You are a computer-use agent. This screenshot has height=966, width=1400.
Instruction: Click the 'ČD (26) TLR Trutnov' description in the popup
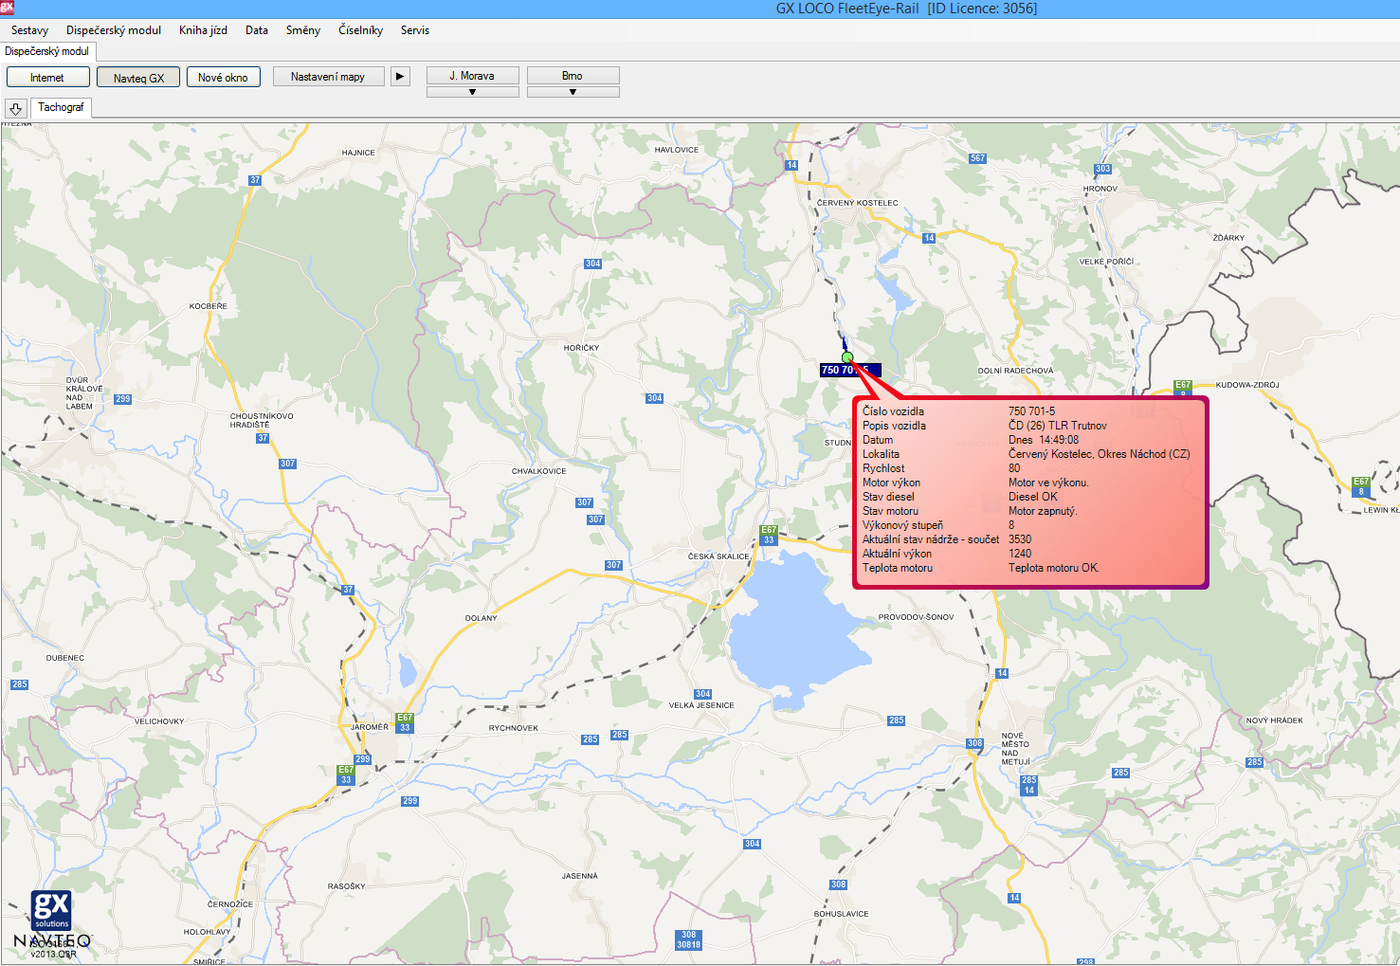tap(1057, 426)
